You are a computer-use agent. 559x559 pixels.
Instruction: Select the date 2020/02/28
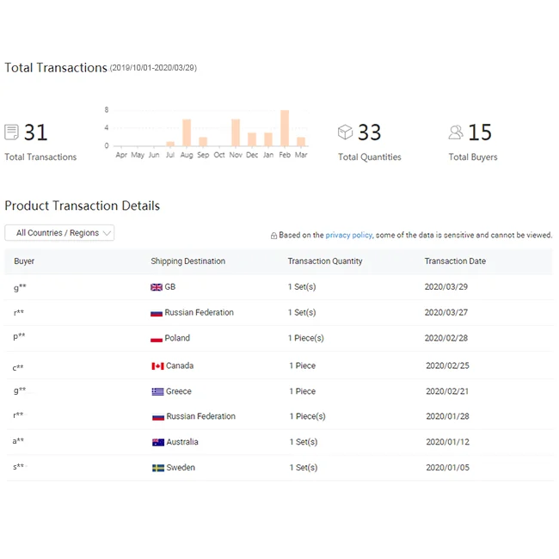446,338
